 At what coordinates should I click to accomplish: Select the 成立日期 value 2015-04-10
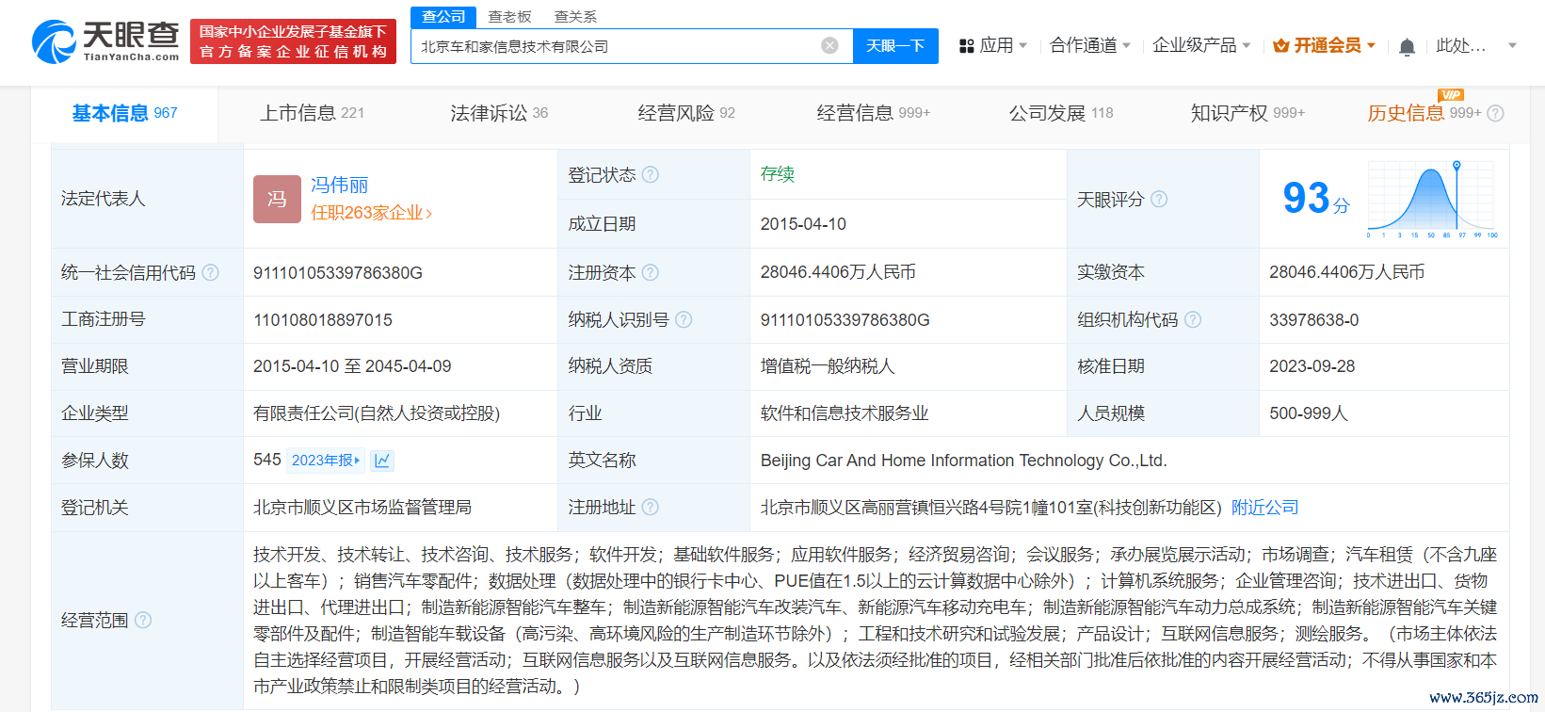point(803,223)
